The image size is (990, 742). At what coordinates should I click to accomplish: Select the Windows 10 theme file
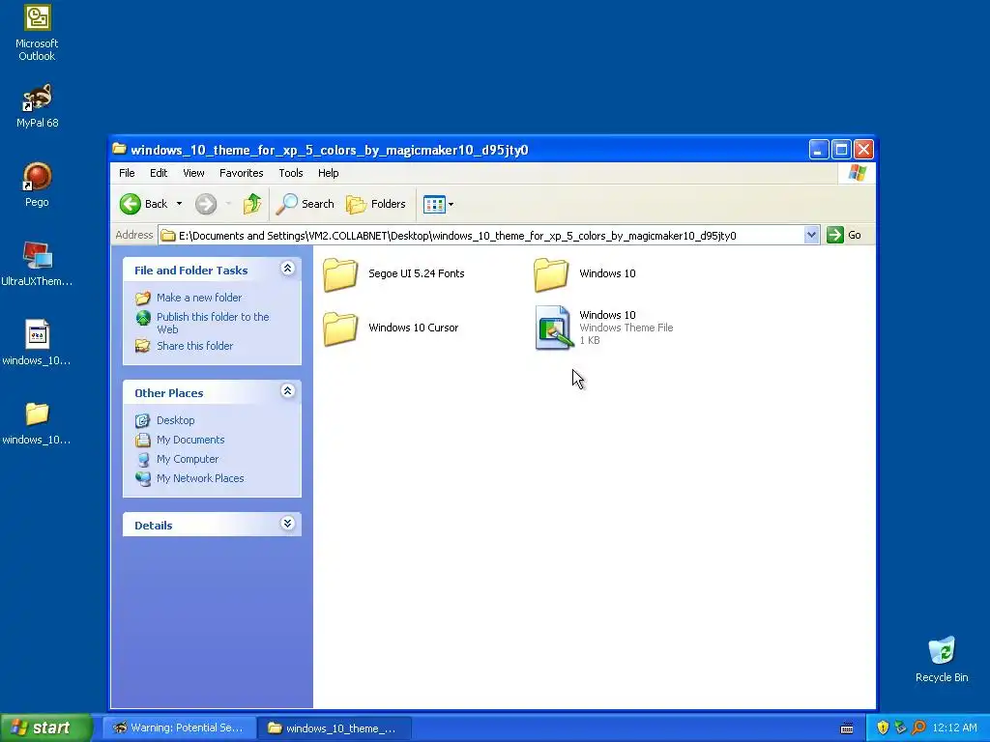coord(604,328)
